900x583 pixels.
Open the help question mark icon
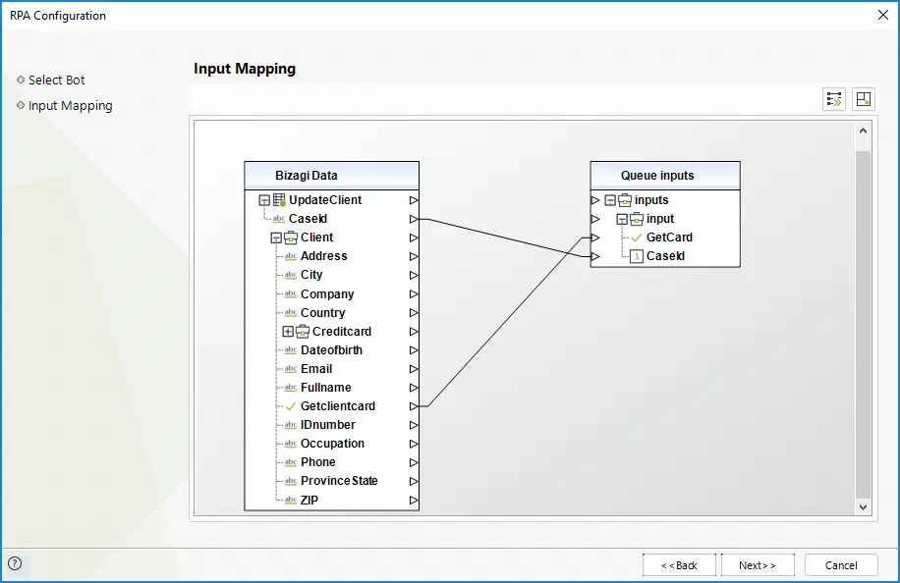(x=15, y=563)
